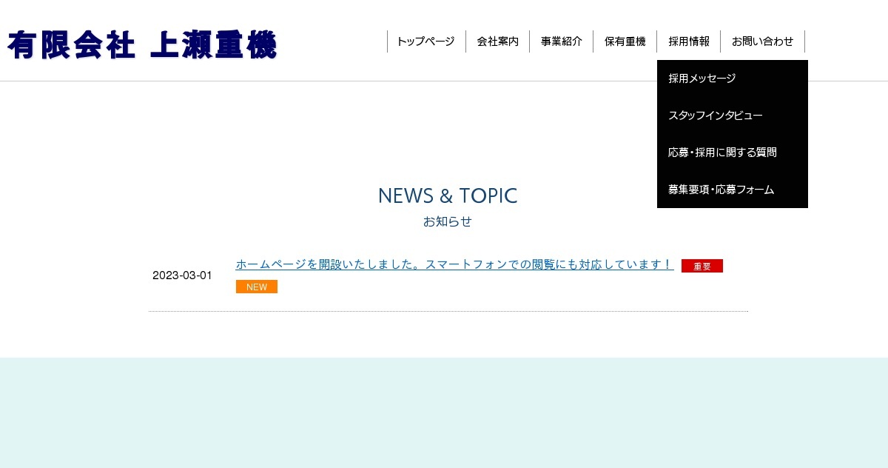
Task: Open the 採用情報 dropdown menu
Action: tap(688, 41)
